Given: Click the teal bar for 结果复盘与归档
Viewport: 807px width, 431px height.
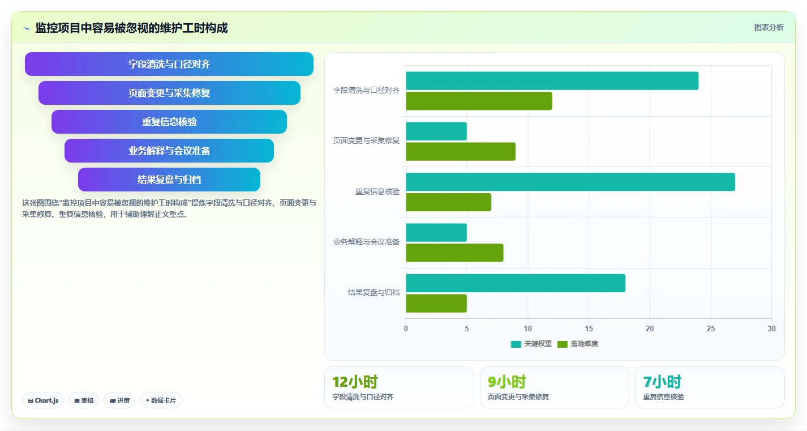Looking at the screenshot, I should click(x=516, y=283).
